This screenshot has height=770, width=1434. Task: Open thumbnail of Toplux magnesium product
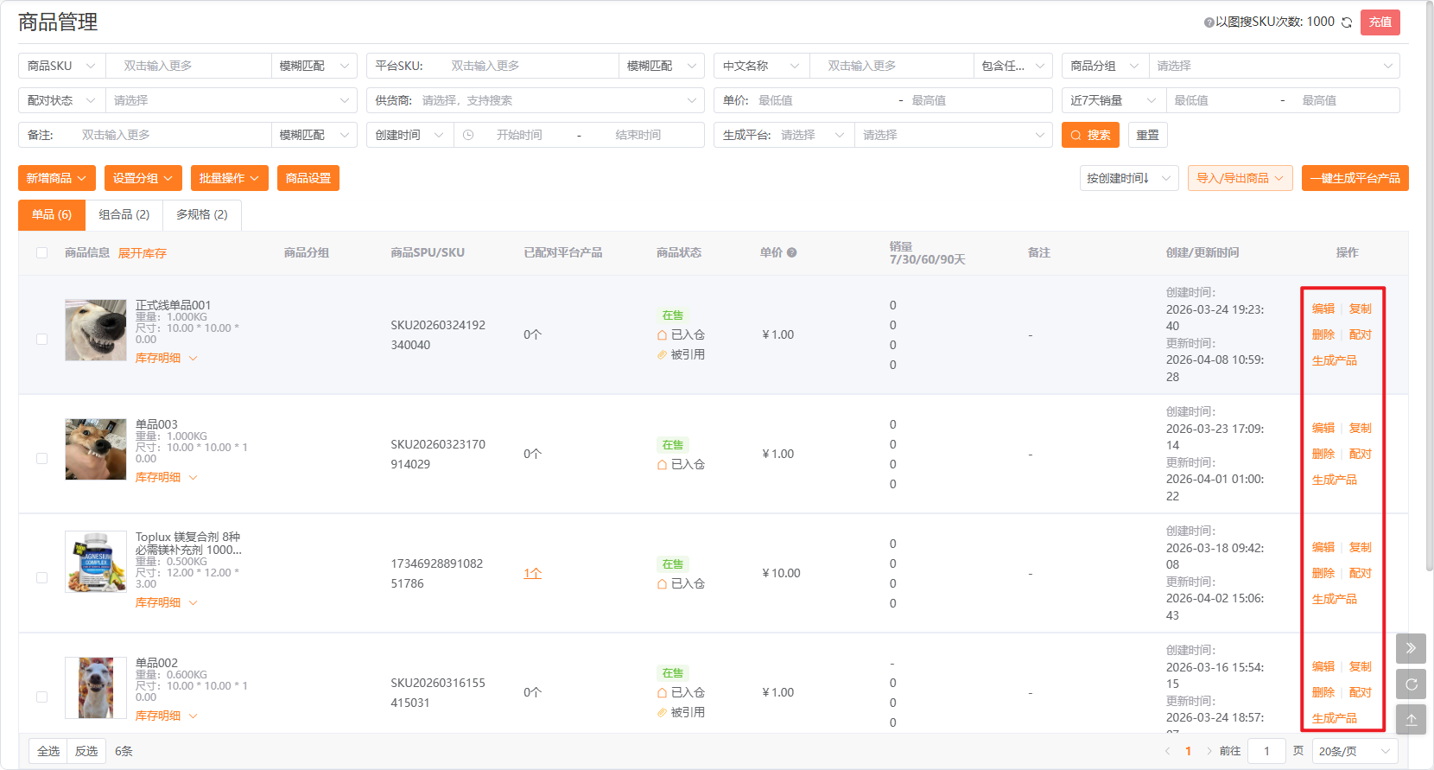click(x=96, y=562)
